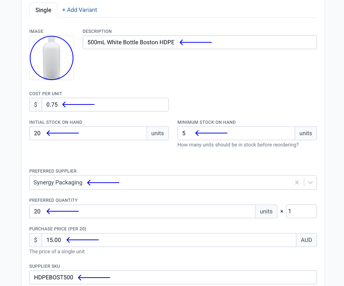This screenshot has height=286, width=344.
Task: Edit the quantity multiplier field
Action: pyautogui.click(x=302, y=211)
